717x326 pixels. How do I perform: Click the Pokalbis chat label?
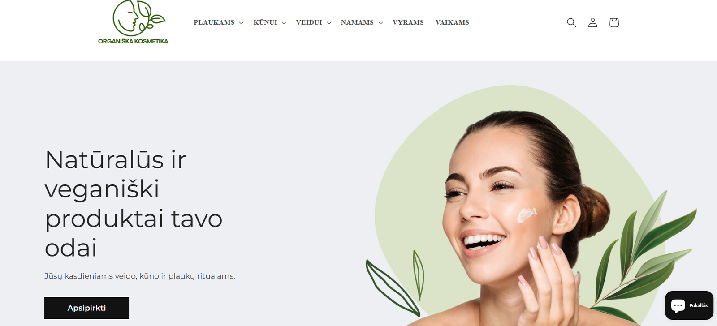click(x=698, y=305)
